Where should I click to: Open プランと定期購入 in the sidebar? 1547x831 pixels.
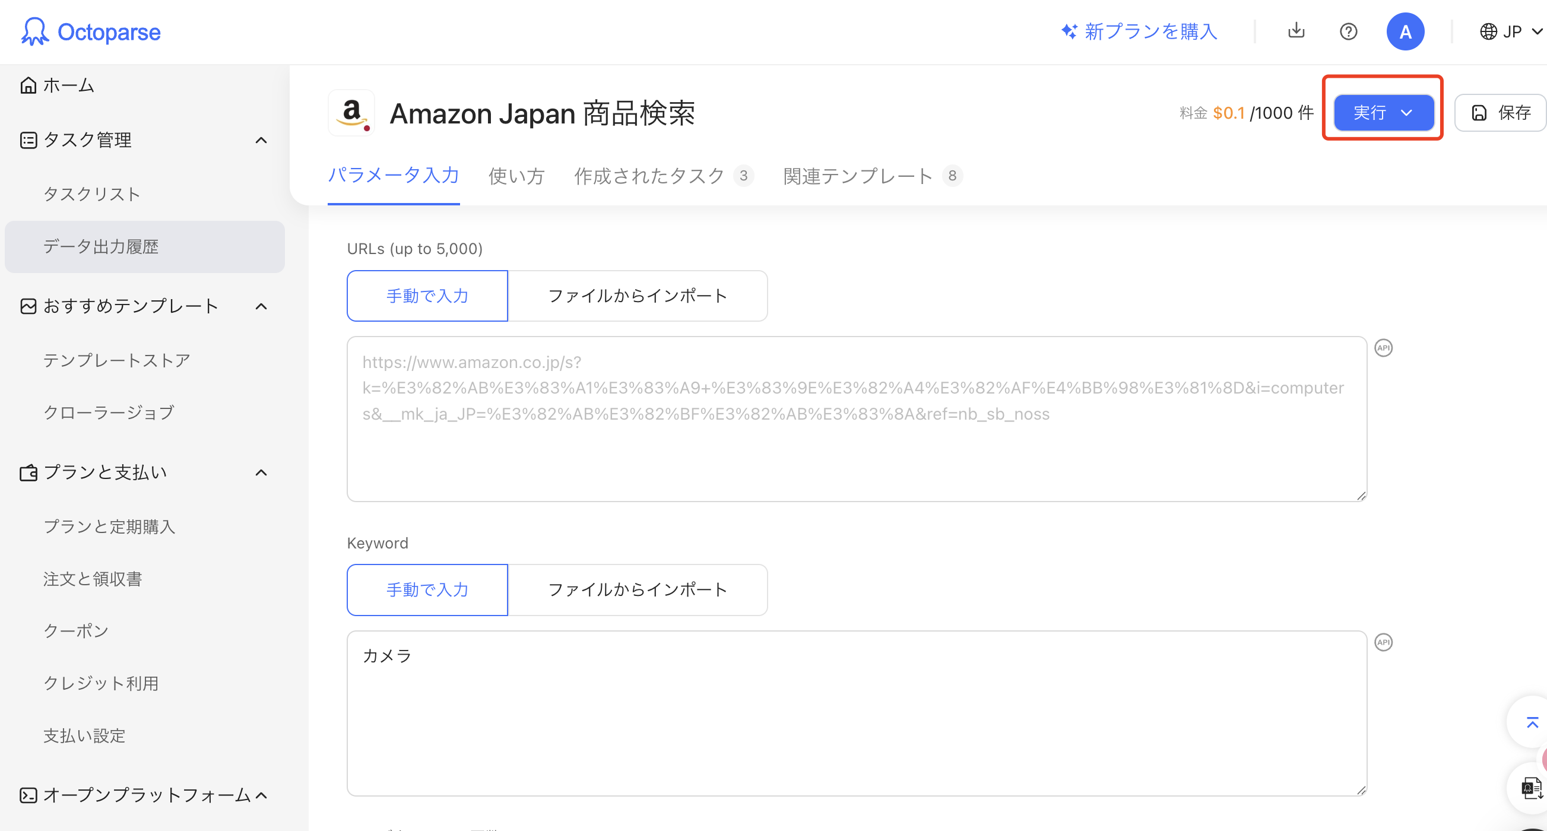tap(109, 526)
